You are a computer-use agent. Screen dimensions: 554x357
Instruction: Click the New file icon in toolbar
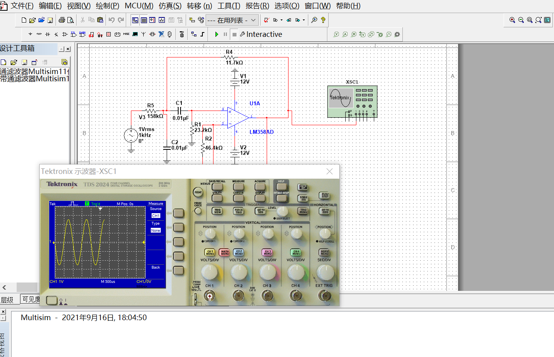[x=24, y=20]
